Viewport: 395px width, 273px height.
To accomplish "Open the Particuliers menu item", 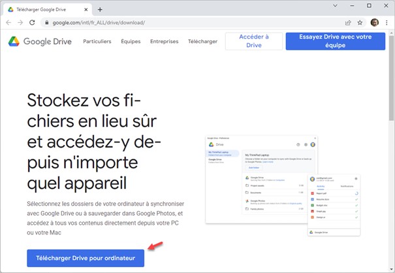I will click(97, 41).
